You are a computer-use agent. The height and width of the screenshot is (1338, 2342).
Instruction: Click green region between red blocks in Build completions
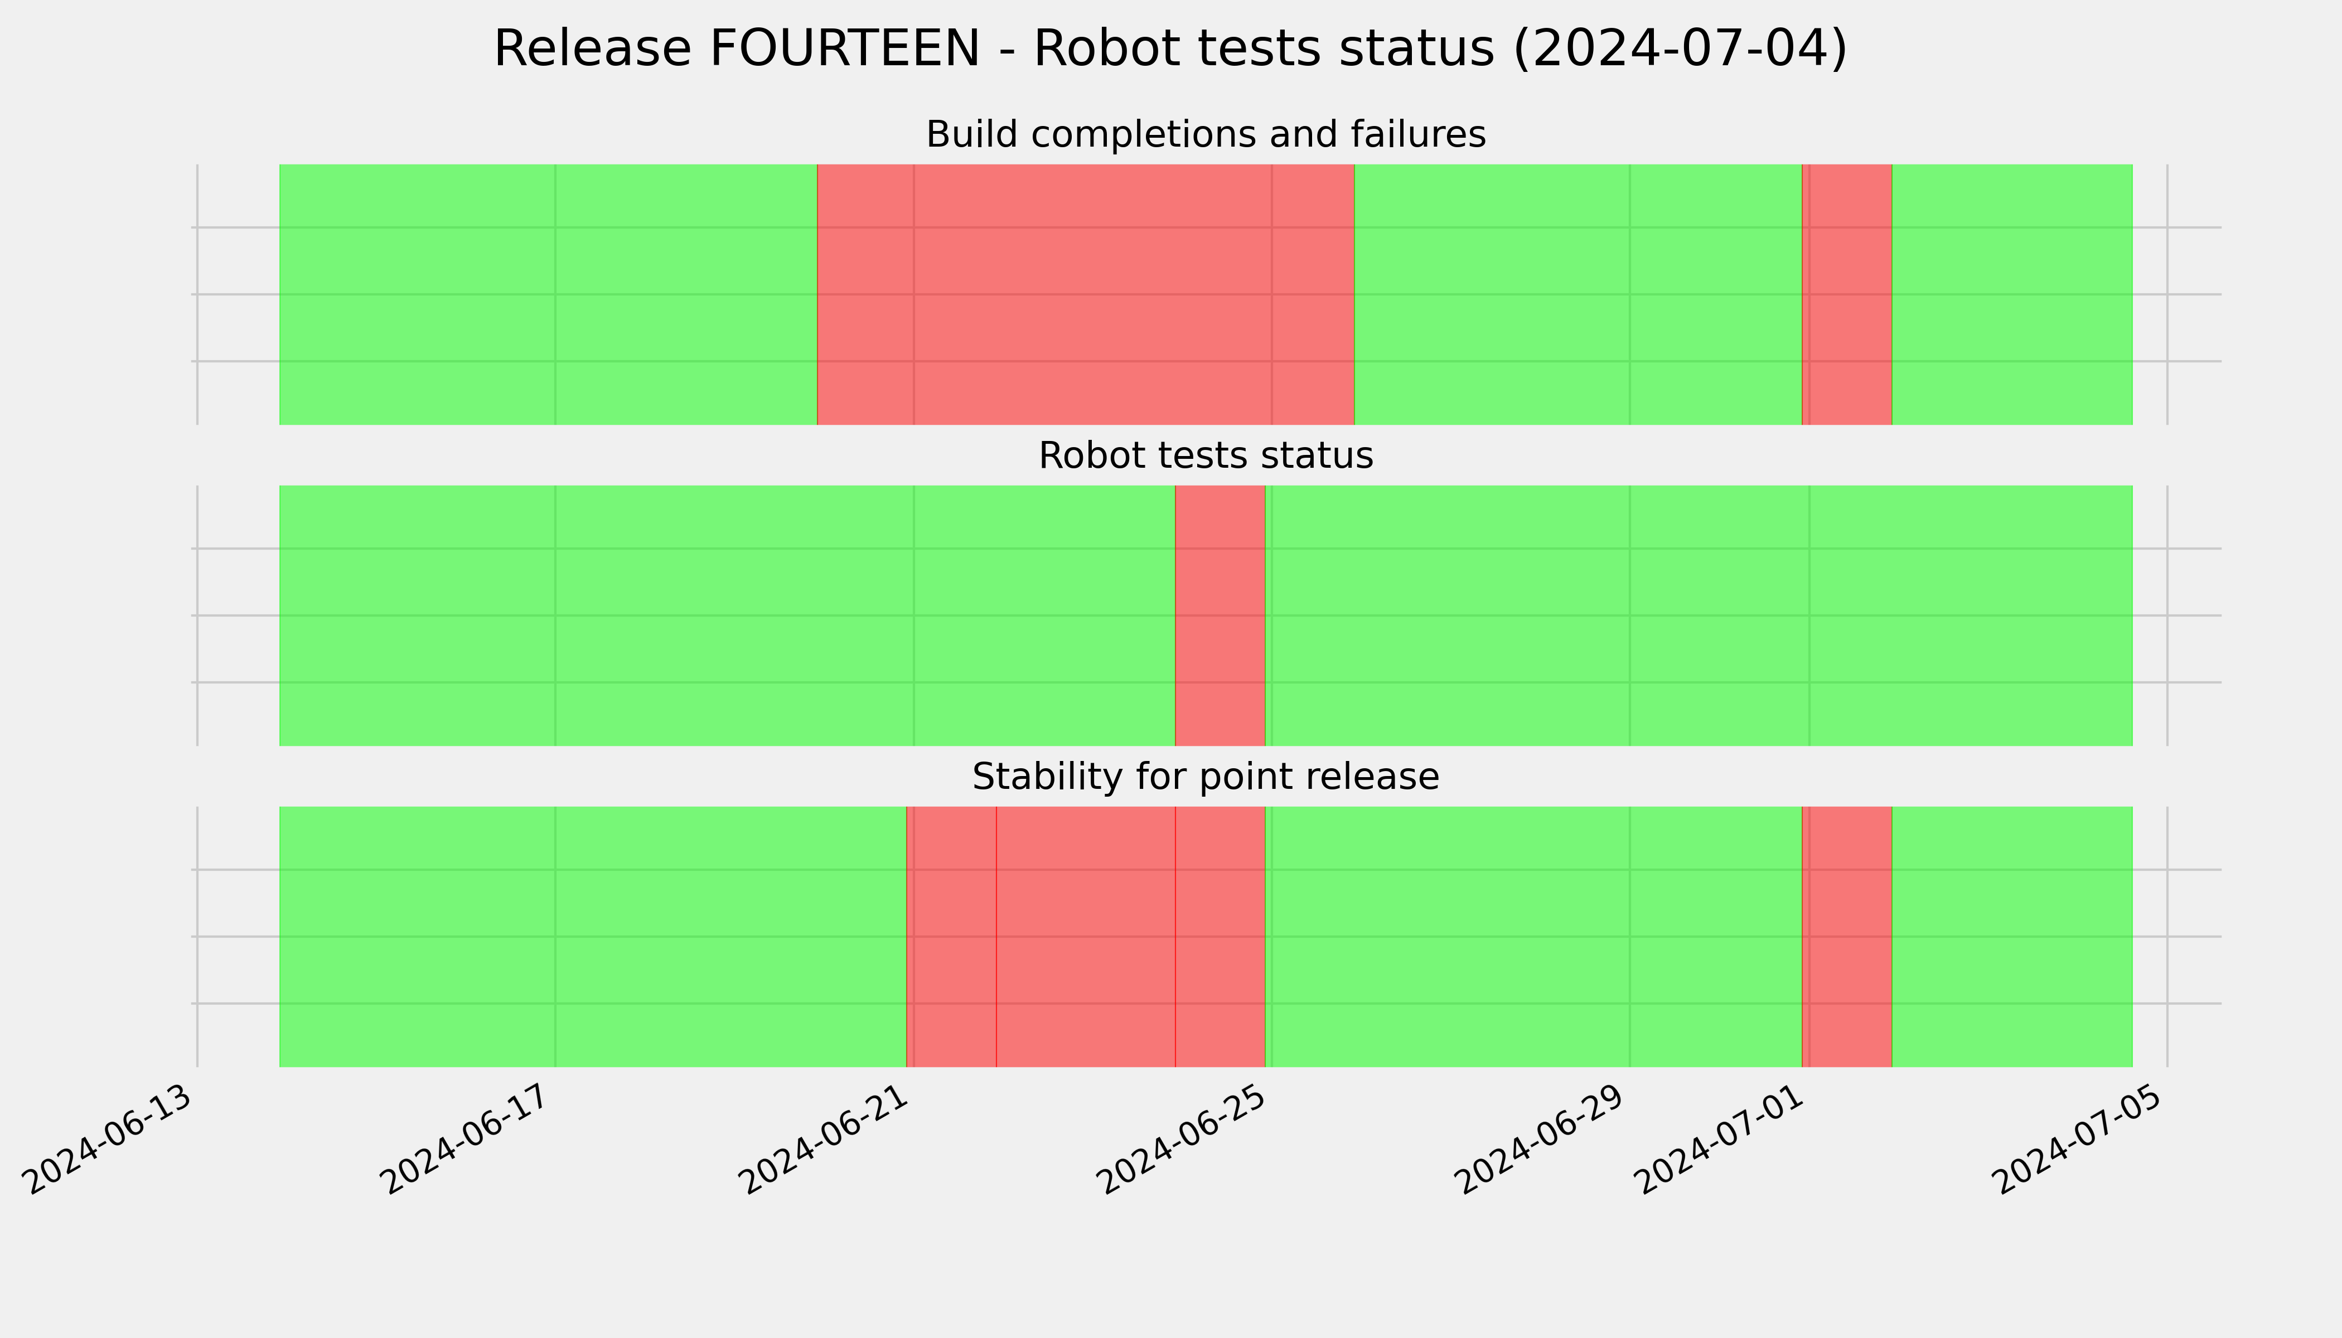[1578, 294]
